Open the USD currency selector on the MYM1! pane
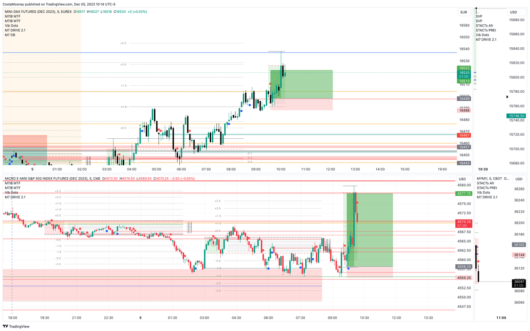Viewport: 530px width, 331px height. coord(519,179)
